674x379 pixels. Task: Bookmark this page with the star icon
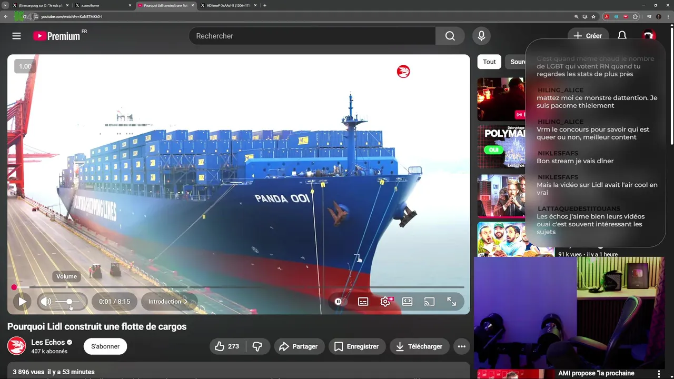point(593,16)
